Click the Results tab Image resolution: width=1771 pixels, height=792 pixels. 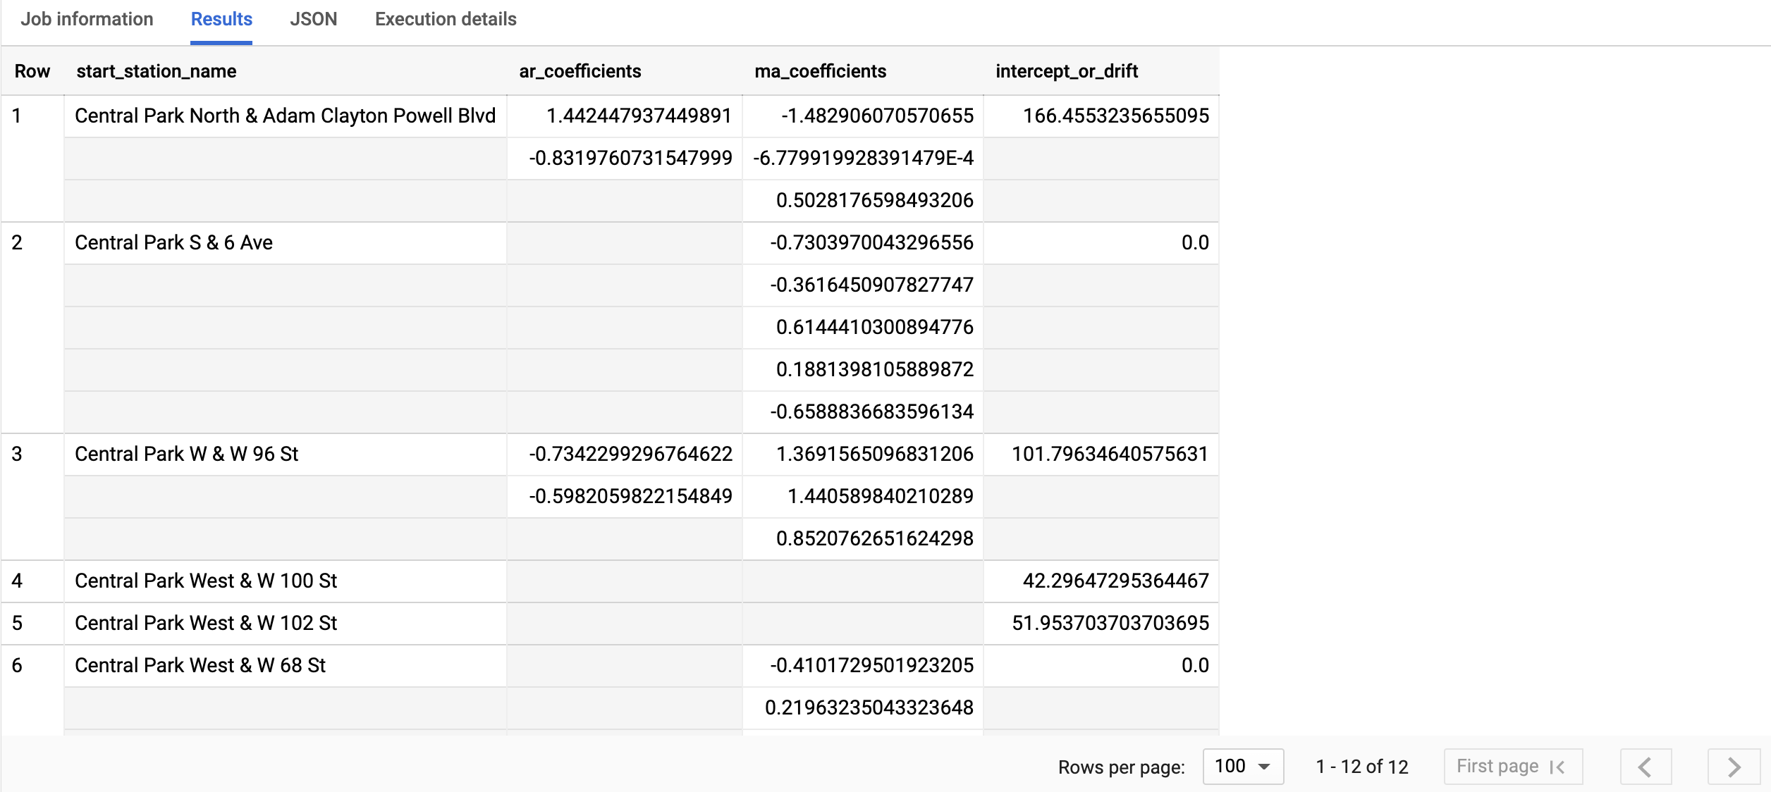(221, 18)
